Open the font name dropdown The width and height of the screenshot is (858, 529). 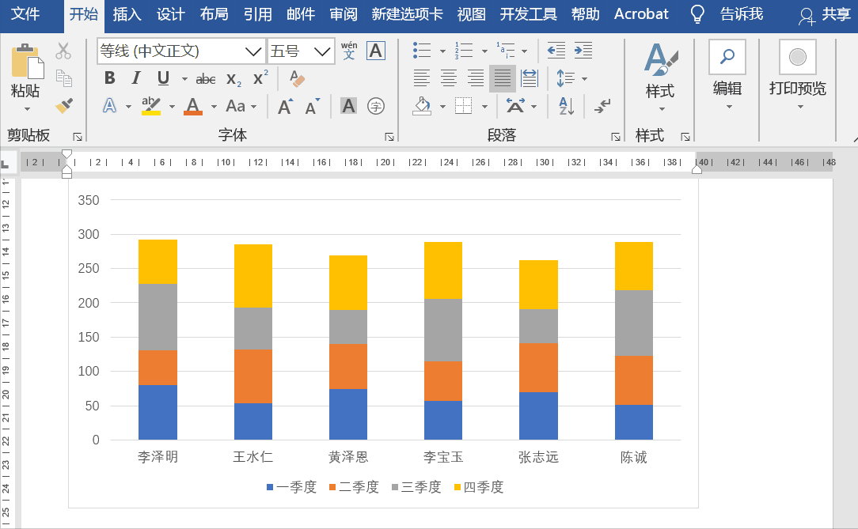point(253,51)
